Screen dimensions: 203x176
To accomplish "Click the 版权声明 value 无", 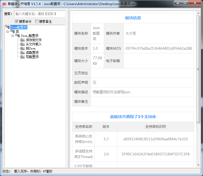I will (95, 82).
